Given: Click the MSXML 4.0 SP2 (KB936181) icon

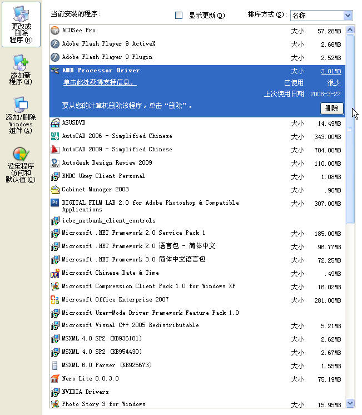Looking at the screenshot, I should coord(55,339).
